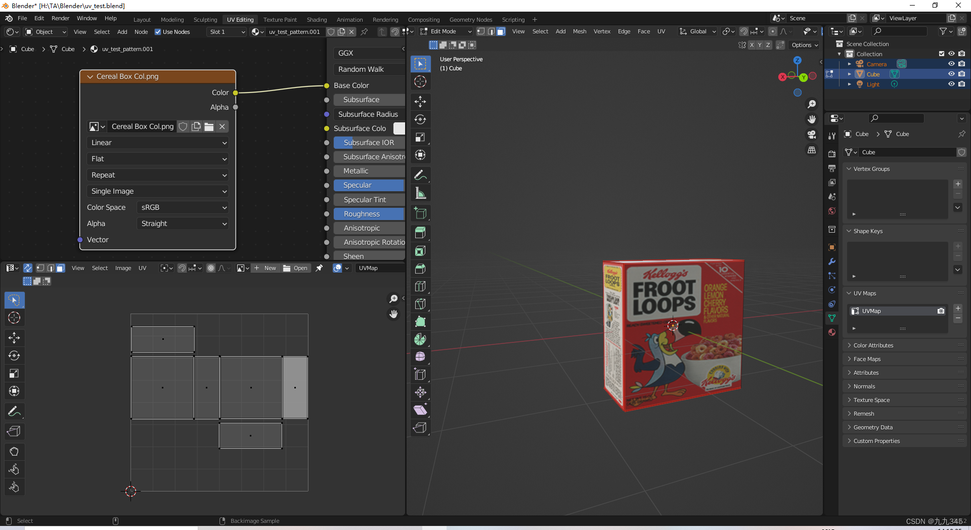The width and height of the screenshot is (971, 530).
Task: Expand the Geometry Data panel
Action: 873,427
